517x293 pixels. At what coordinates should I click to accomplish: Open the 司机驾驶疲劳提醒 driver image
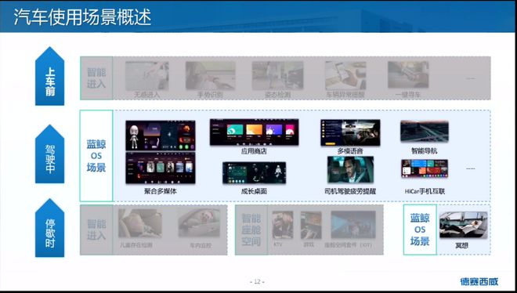(x=350, y=170)
